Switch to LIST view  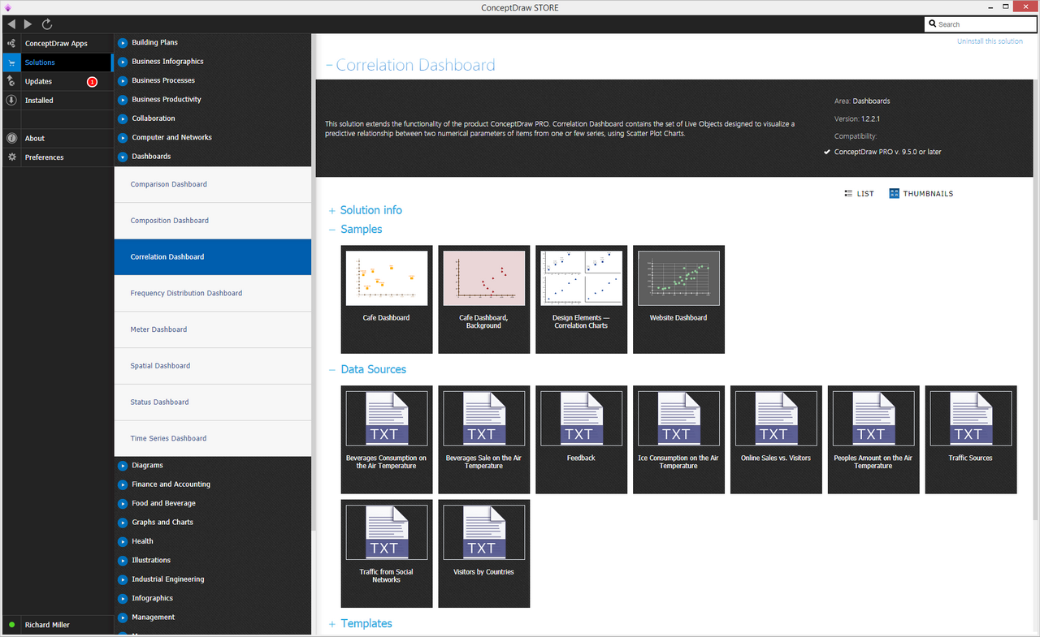(860, 194)
